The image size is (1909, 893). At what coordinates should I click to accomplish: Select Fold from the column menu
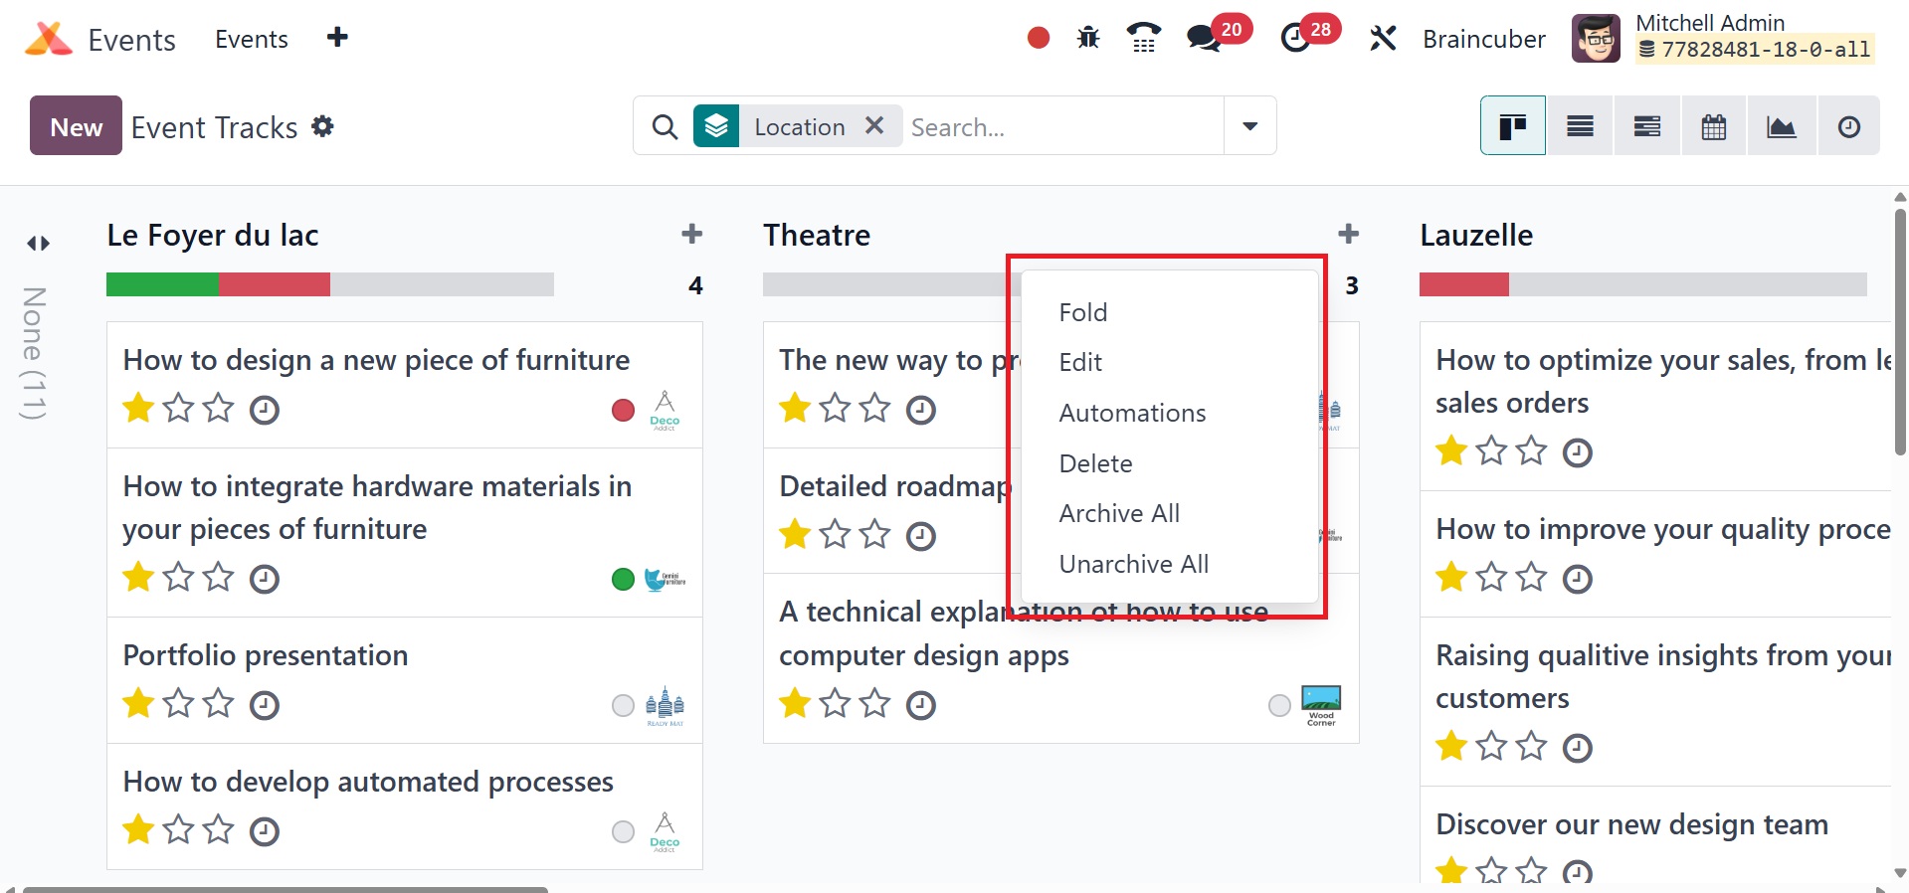[x=1082, y=312]
